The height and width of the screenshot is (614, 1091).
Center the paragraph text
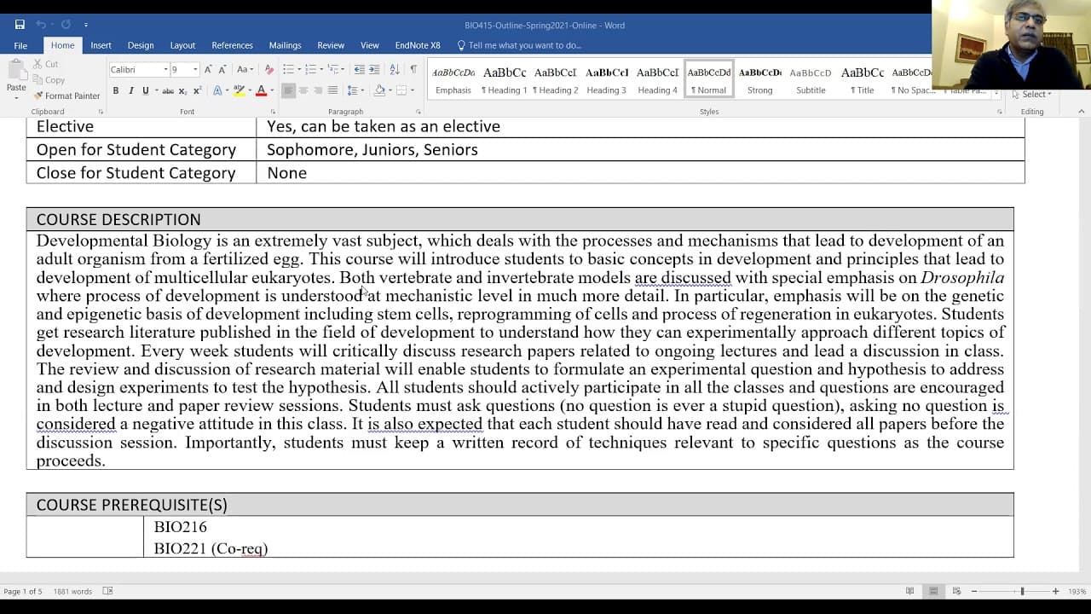click(x=303, y=90)
